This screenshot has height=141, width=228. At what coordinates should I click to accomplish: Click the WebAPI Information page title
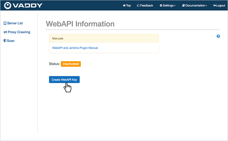click(x=80, y=24)
